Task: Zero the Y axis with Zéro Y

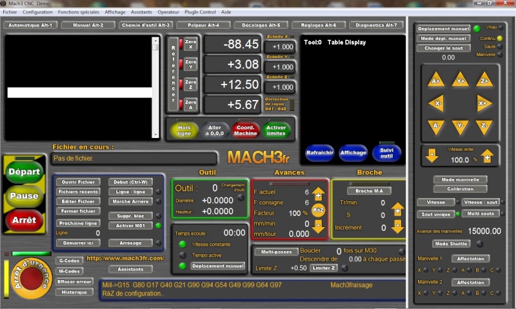Action: point(190,64)
